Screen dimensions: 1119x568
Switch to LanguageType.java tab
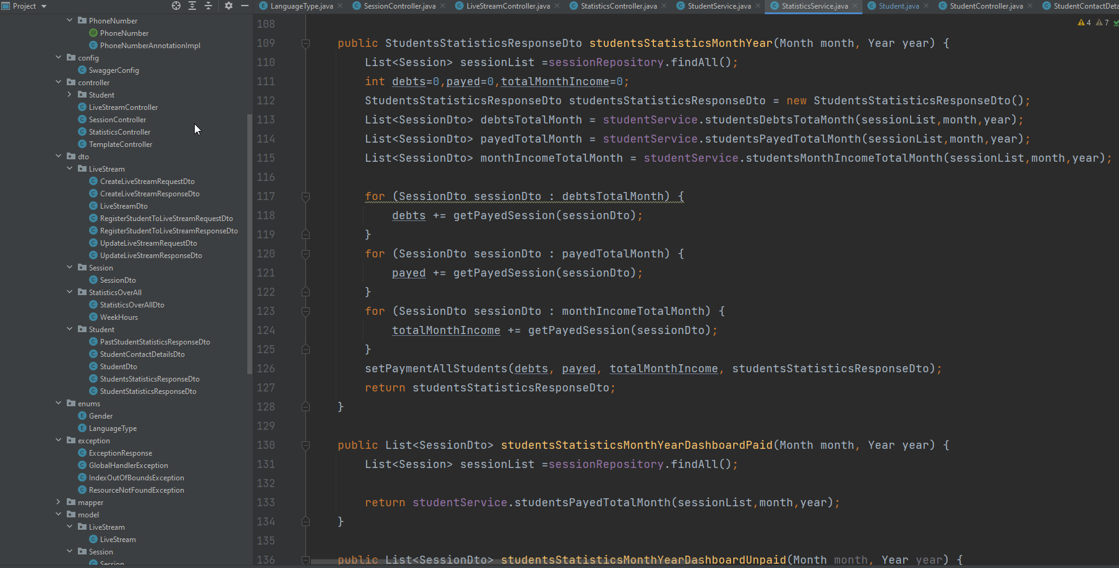click(x=301, y=6)
